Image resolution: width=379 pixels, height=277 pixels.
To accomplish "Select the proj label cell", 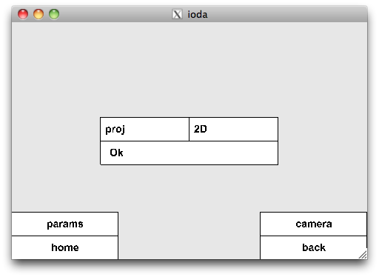I will (144, 129).
